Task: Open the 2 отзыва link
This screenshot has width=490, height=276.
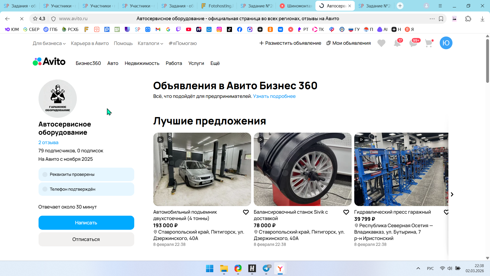Action: pos(48,142)
